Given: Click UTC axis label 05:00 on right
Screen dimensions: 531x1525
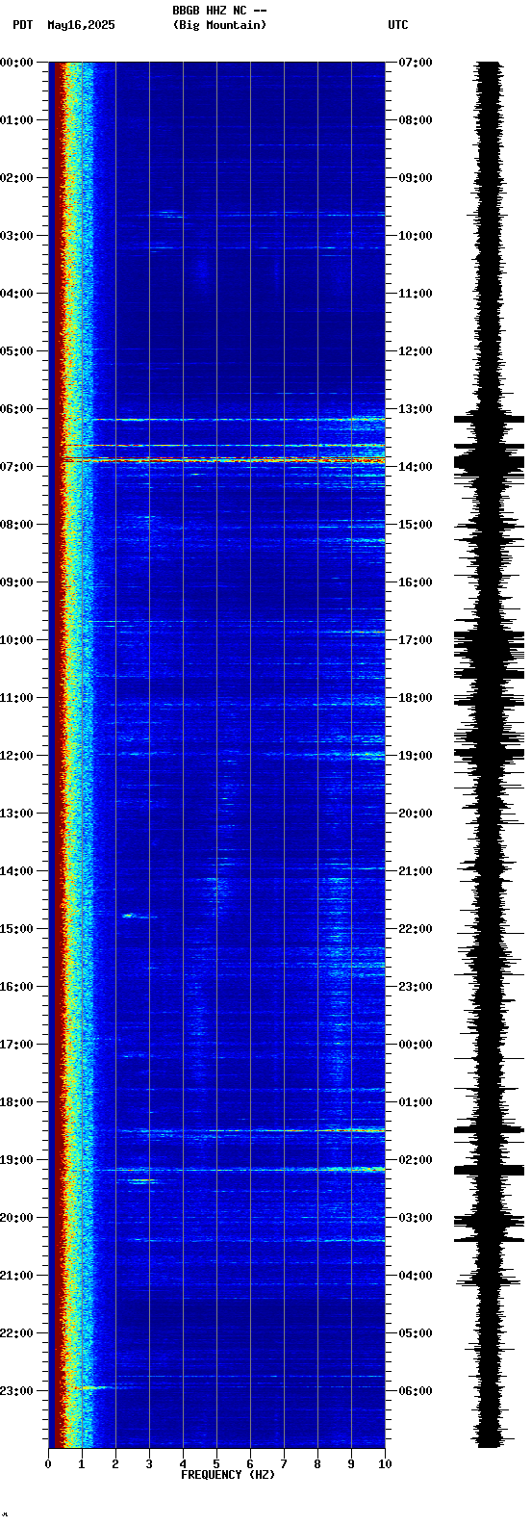Looking at the screenshot, I should click(416, 1333).
